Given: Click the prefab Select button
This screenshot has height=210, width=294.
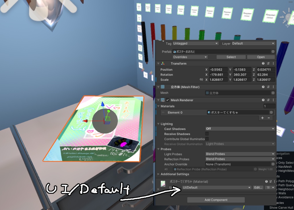Looking at the screenshot, I should click(231, 57).
